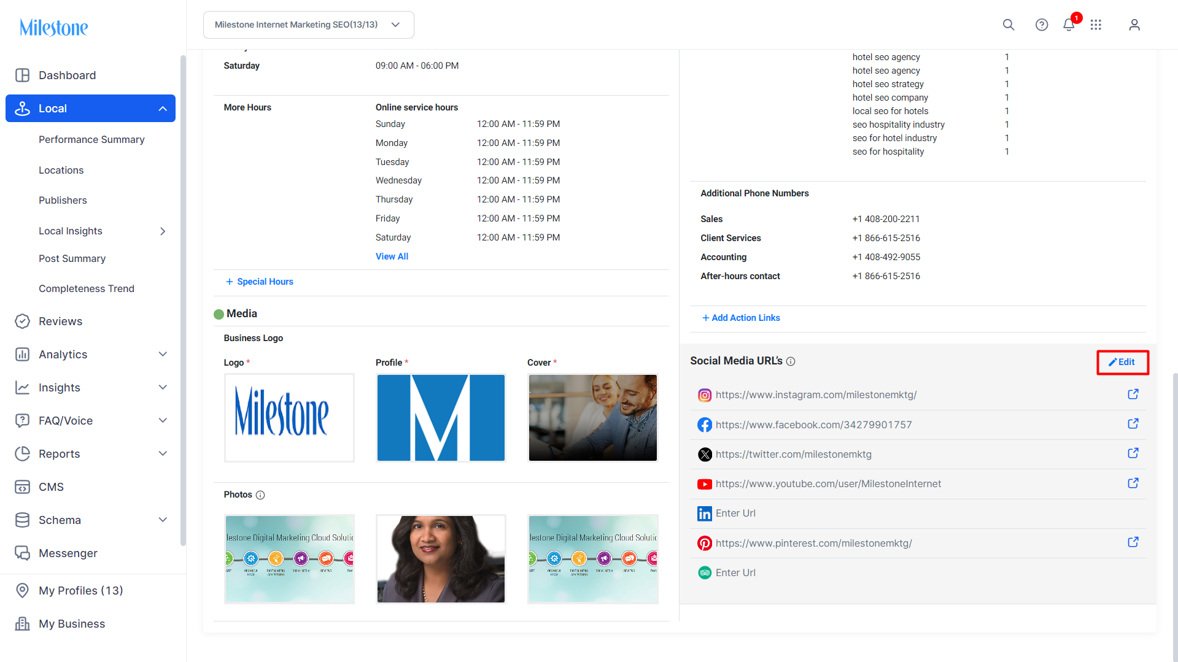Select the Business Logo thumbnail
The height and width of the screenshot is (662, 1178).
289,418
